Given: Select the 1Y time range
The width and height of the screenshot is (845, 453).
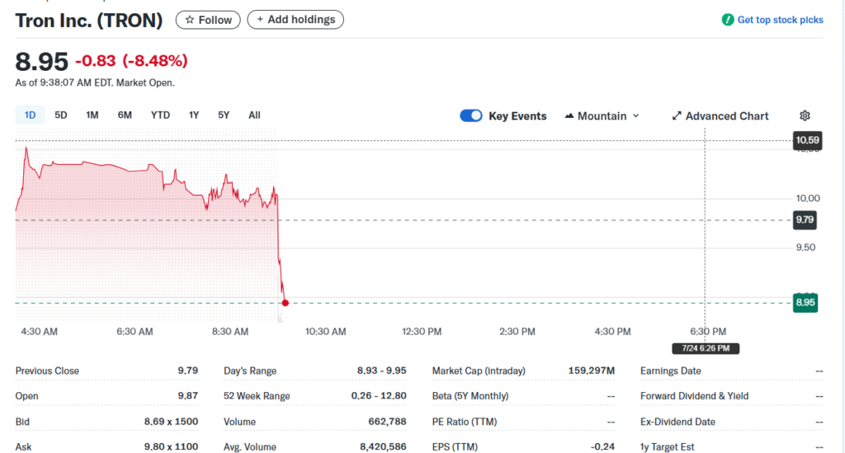Looking at the screenshot, I should click(194, 116).
